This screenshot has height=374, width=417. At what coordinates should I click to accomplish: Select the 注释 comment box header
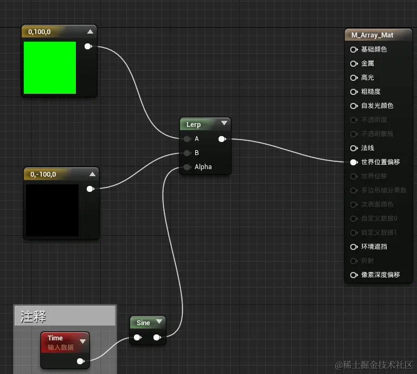point(65,316)
